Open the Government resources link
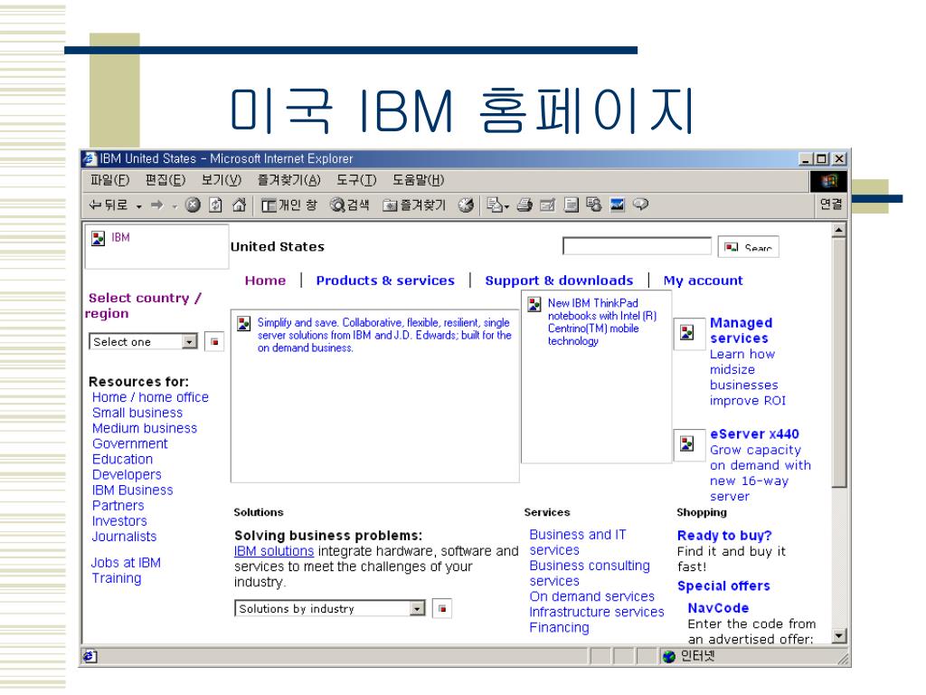 (130, 443)
